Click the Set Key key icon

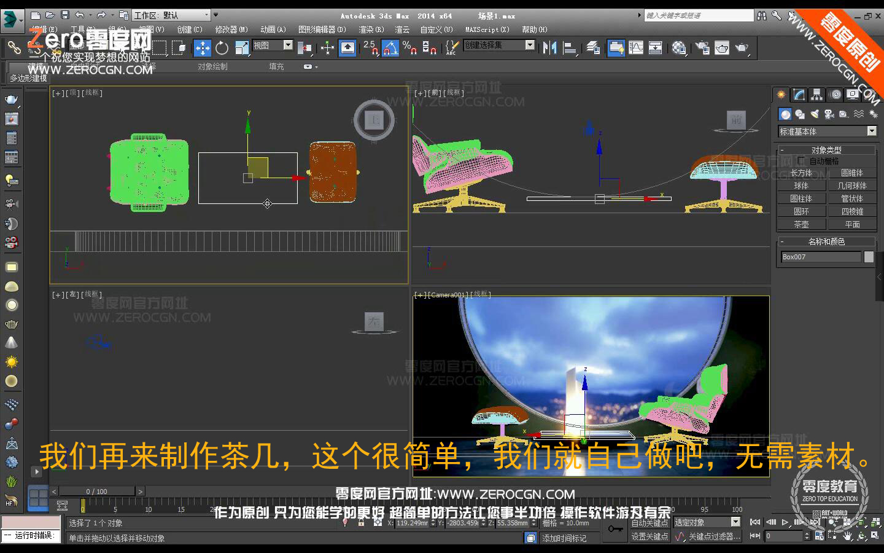point(615,529)
